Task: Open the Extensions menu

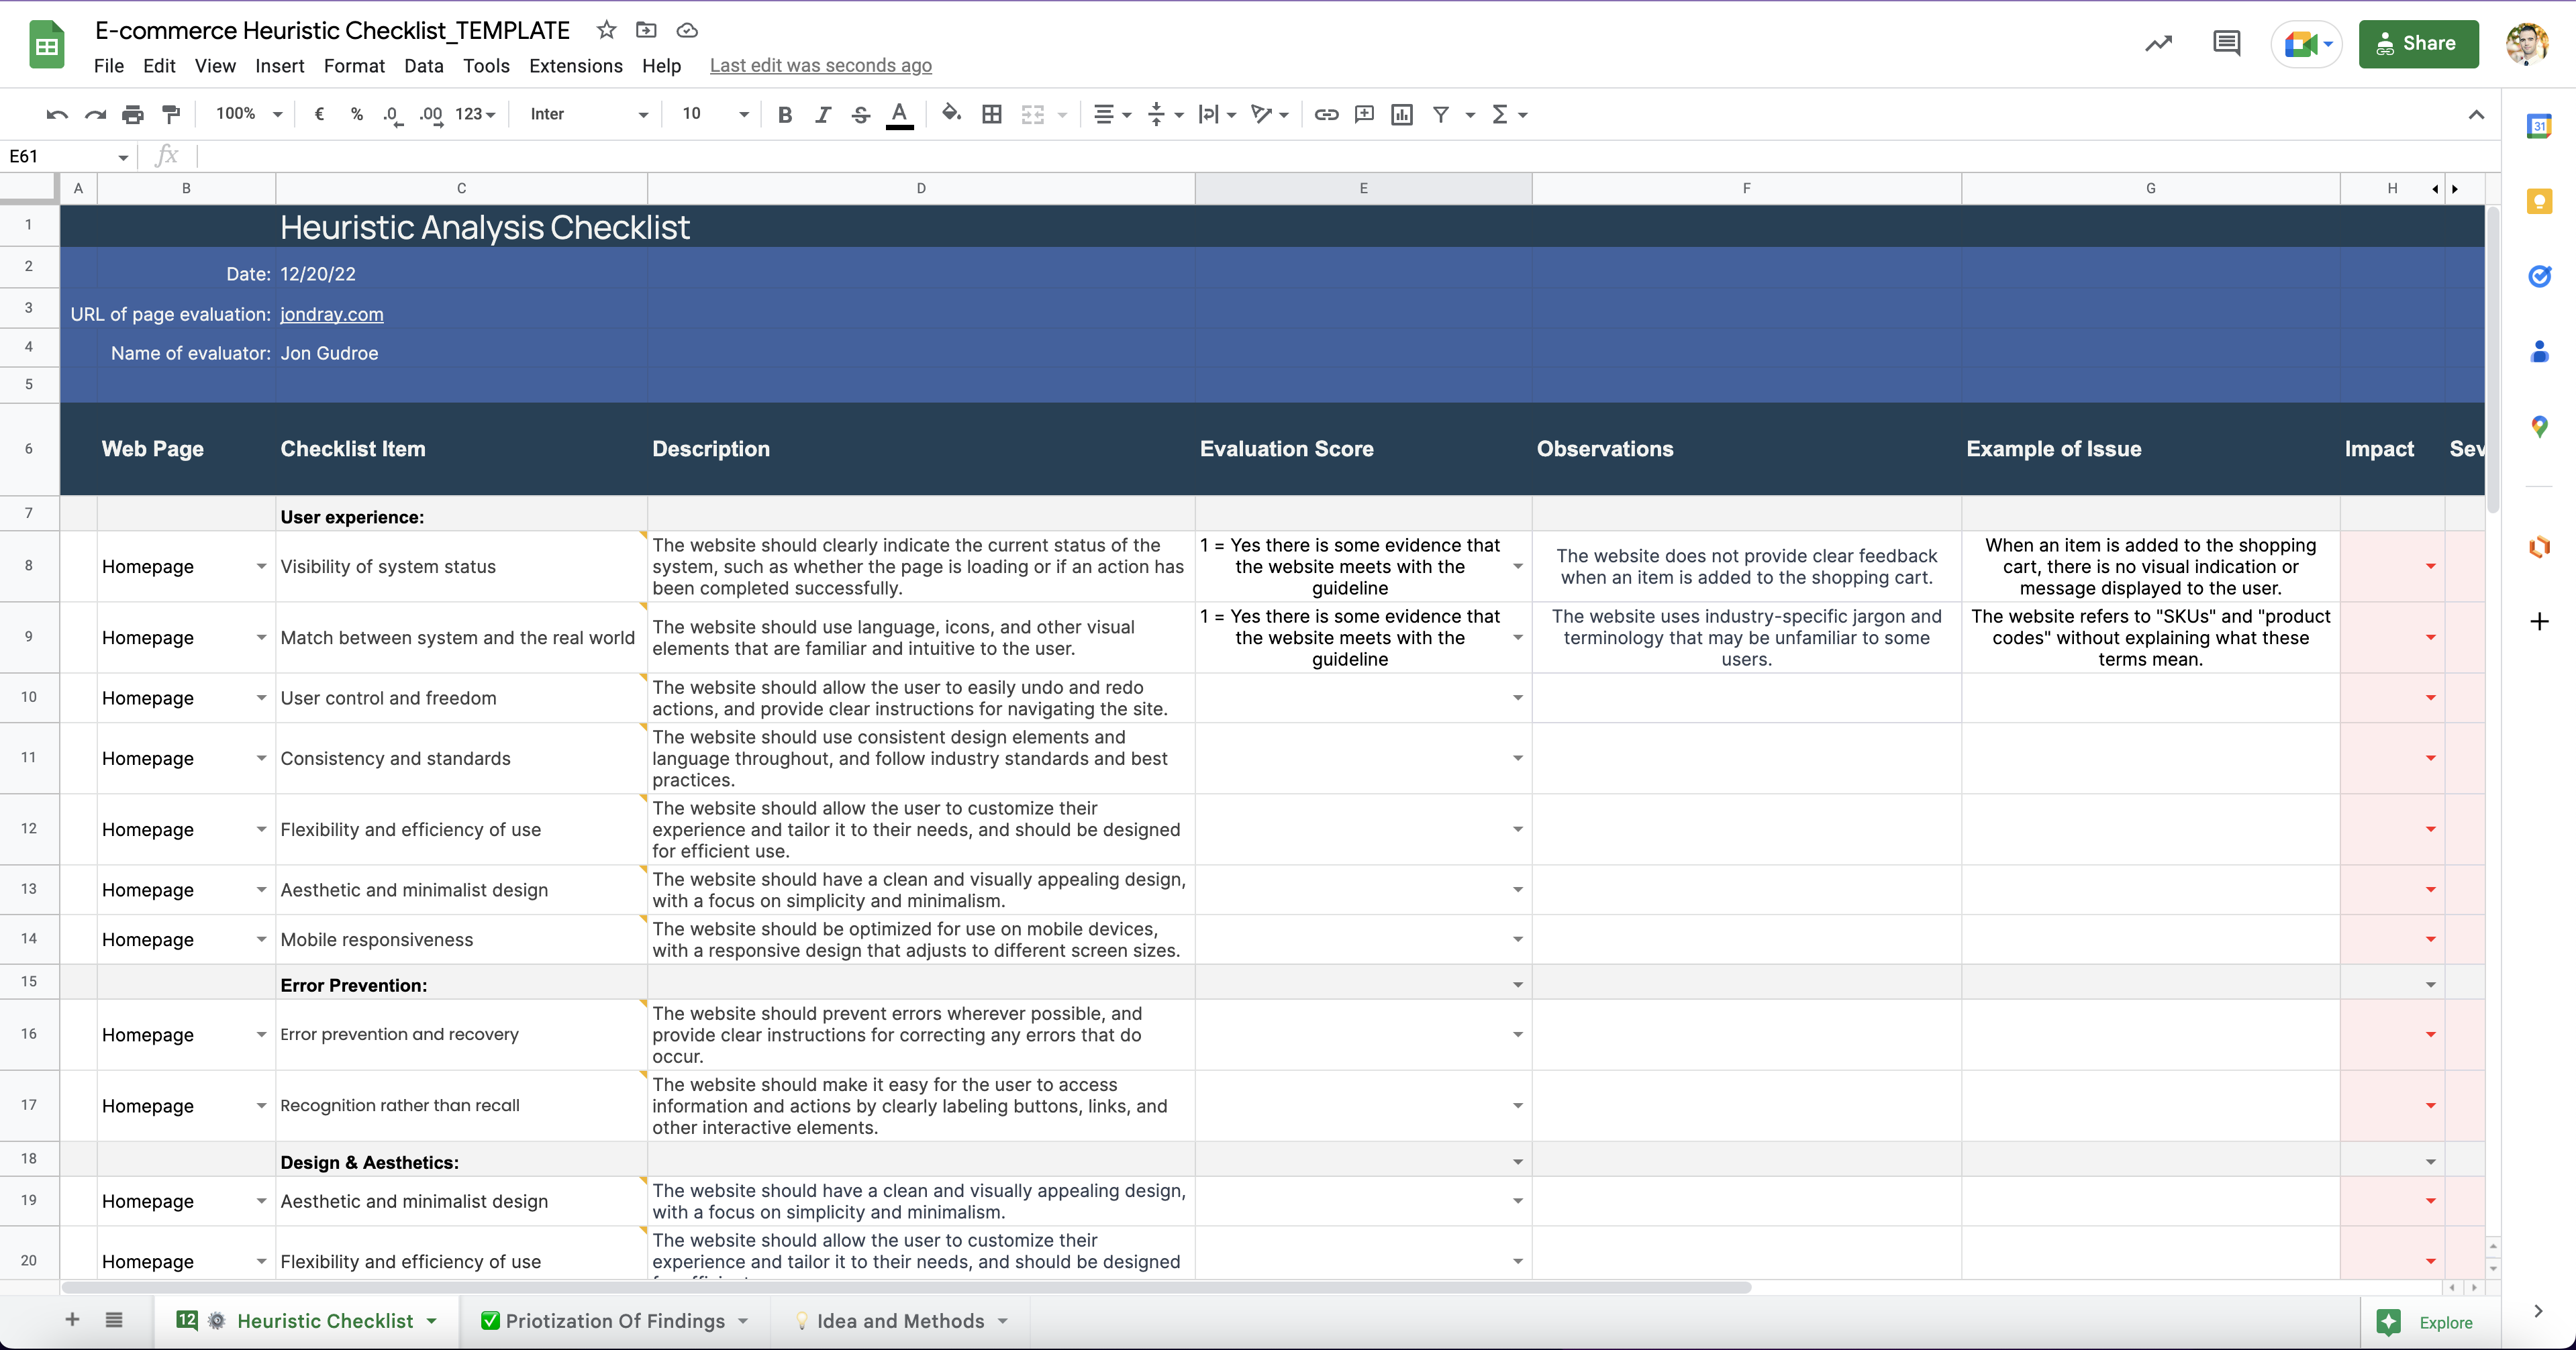Action: pyautogui.click(x=575, y=66)
